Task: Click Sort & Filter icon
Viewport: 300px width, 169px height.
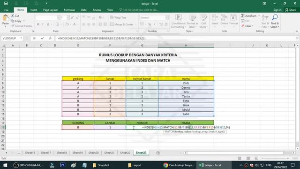Action: click(265, 18)
